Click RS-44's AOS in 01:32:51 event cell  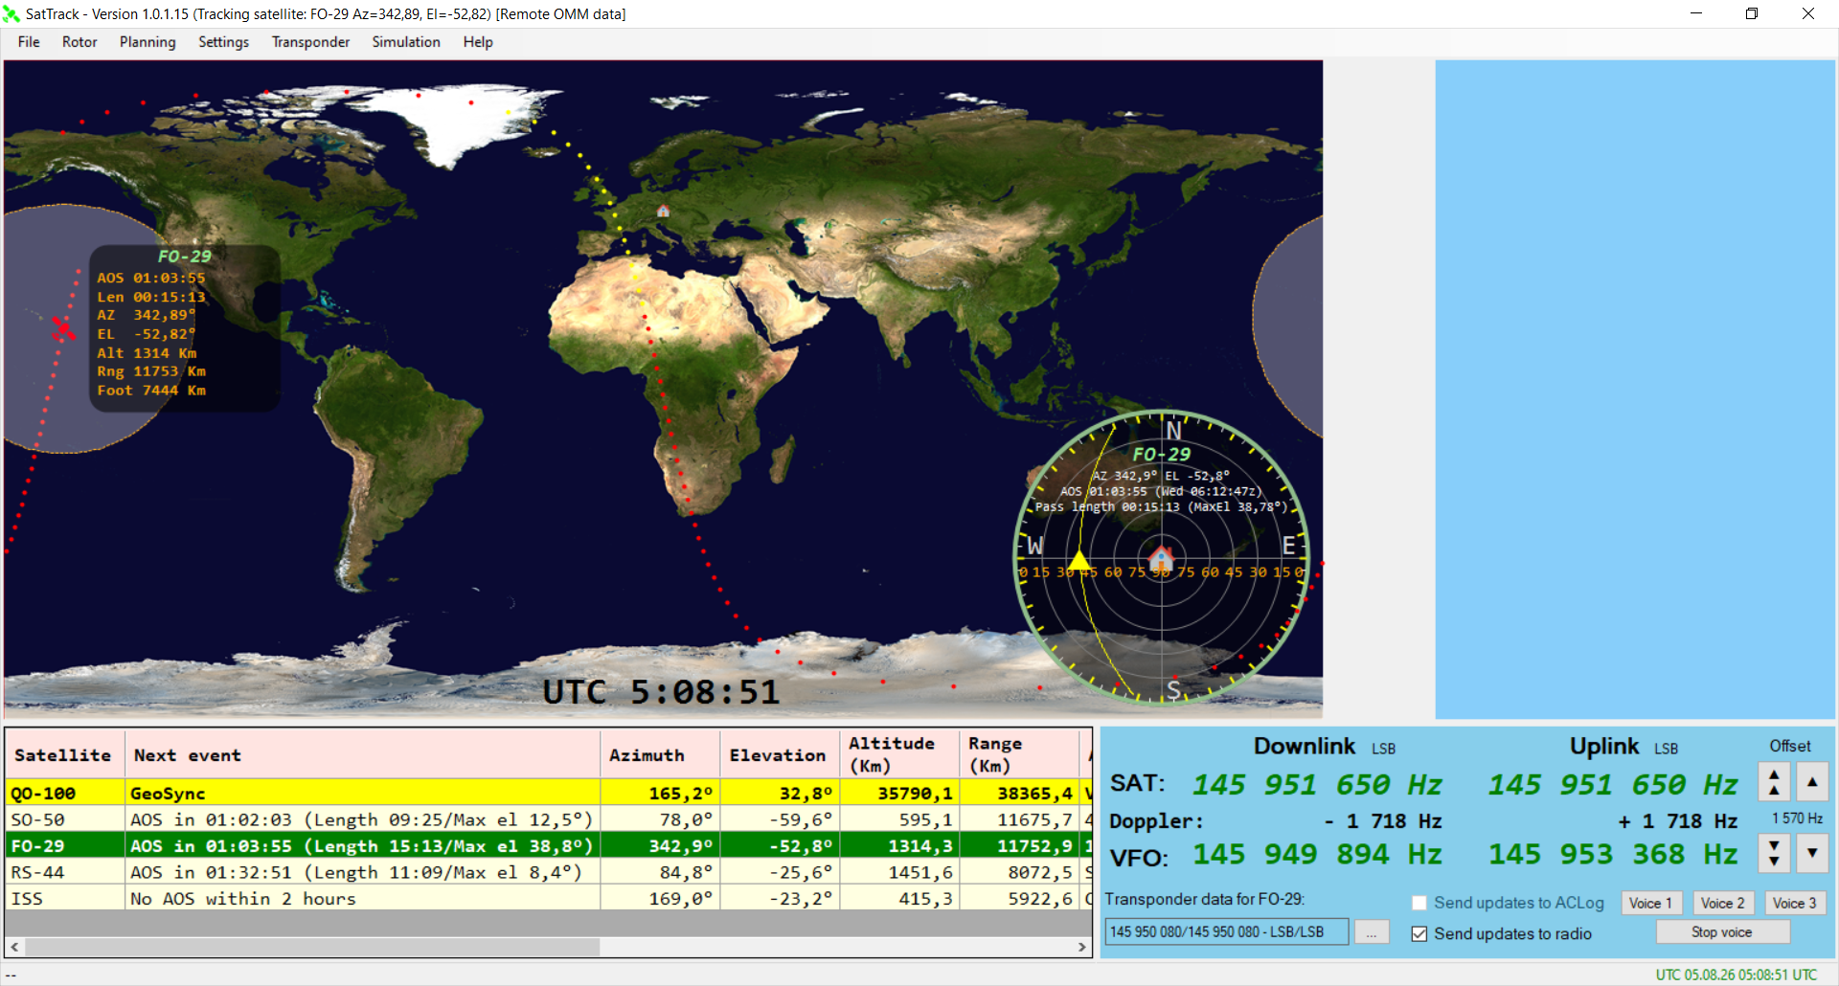tap(362, 872)
